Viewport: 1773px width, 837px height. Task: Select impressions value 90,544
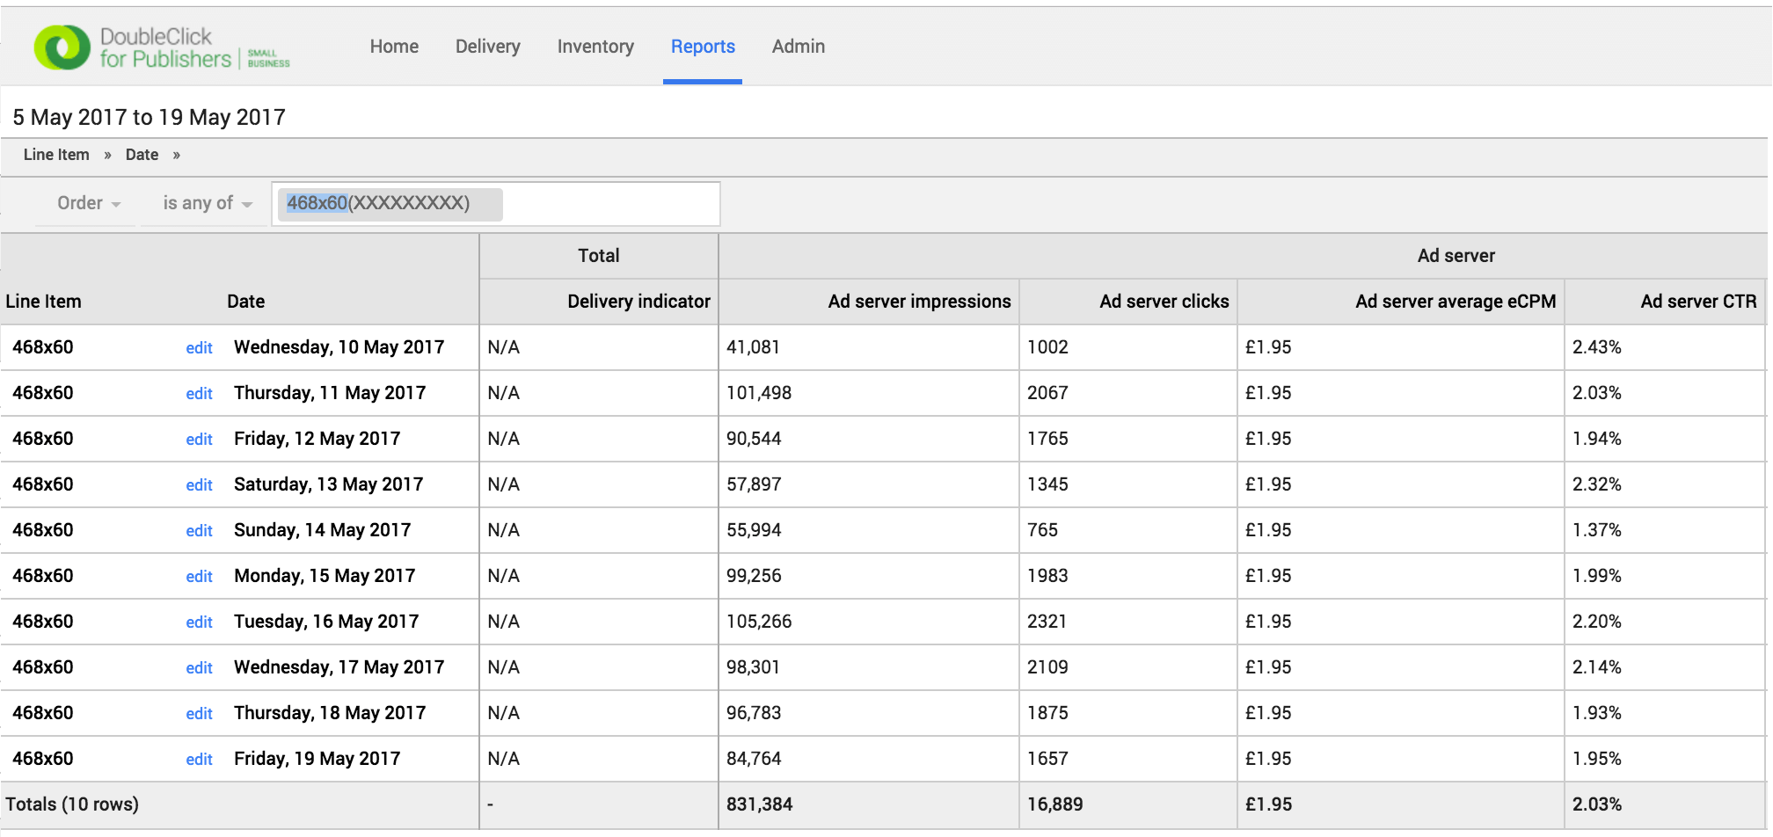[x=753, y=439]
